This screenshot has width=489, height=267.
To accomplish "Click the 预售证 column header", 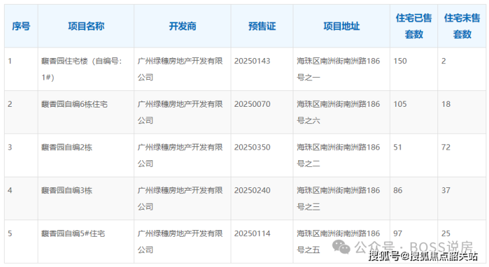I will pyautogui.click(x=262, y=26).
